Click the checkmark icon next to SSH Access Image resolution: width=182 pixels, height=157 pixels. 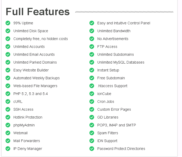[8, 109]
